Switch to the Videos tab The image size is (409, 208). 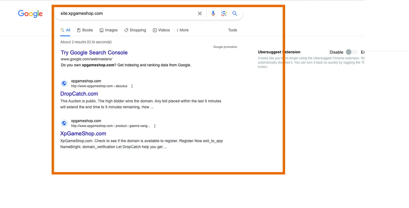pos(162,30)
